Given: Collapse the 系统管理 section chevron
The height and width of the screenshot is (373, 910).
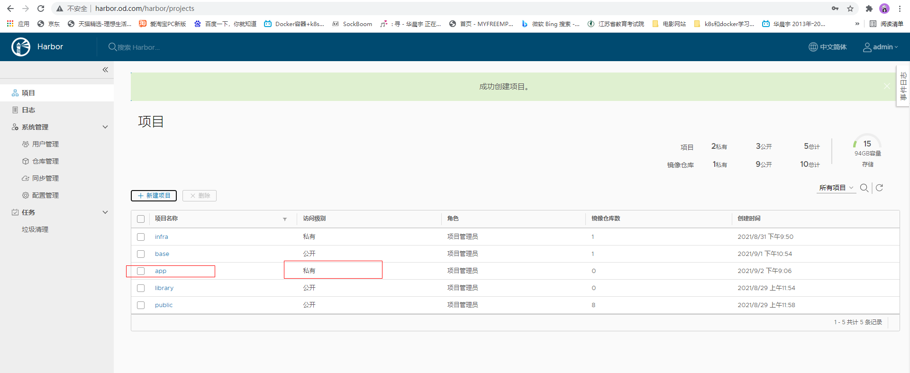Looking at the screenshot, I should (105, 127).
